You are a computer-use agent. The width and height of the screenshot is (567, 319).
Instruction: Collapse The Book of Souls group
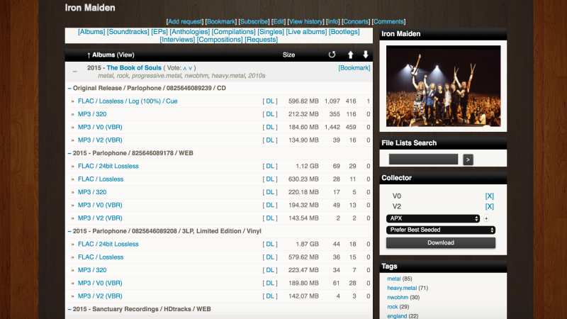[x=75, y=72]
